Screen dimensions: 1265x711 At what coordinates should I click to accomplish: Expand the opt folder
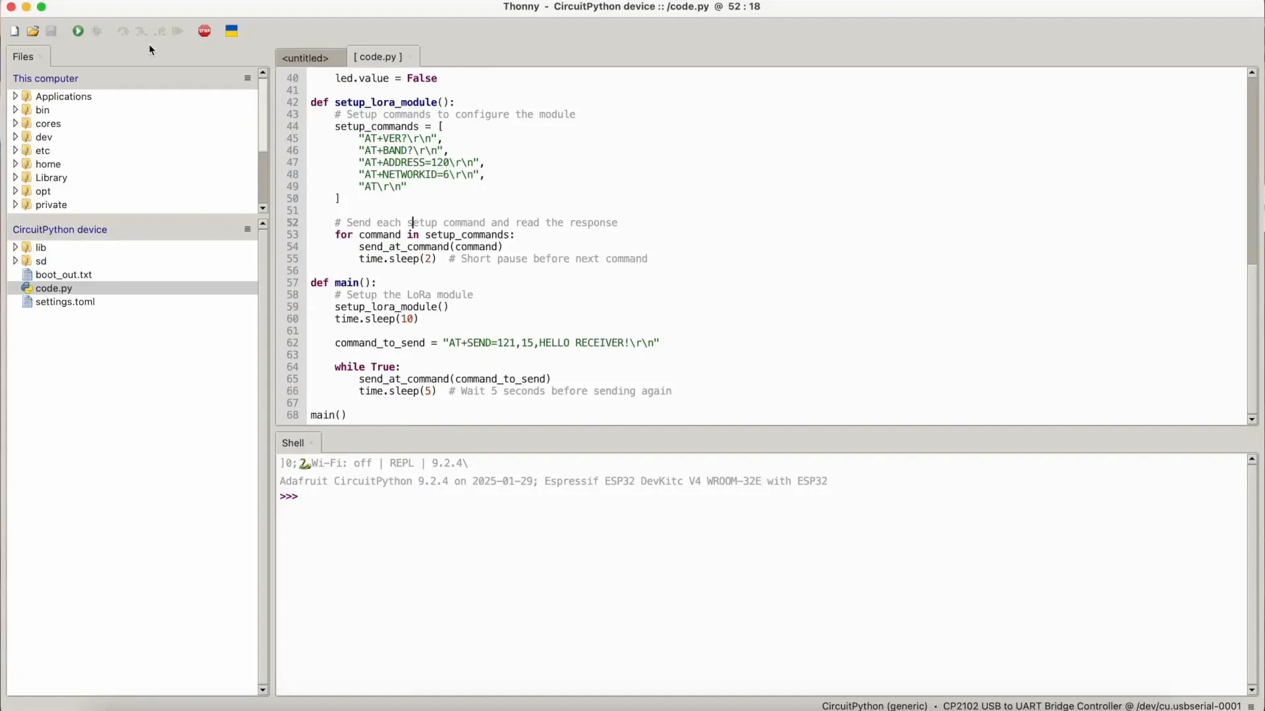pyautogui.click(x=15, y=192)
